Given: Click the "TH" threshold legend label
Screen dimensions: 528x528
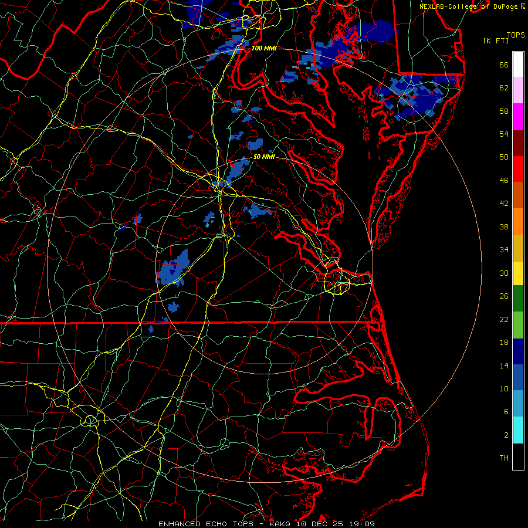Looking at the screenshot, I should tap(504, 458).
